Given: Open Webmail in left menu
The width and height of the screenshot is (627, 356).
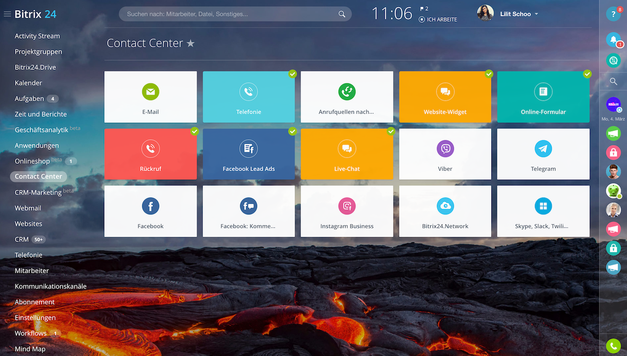Looking at the screenshot, I should click(28, 208).
